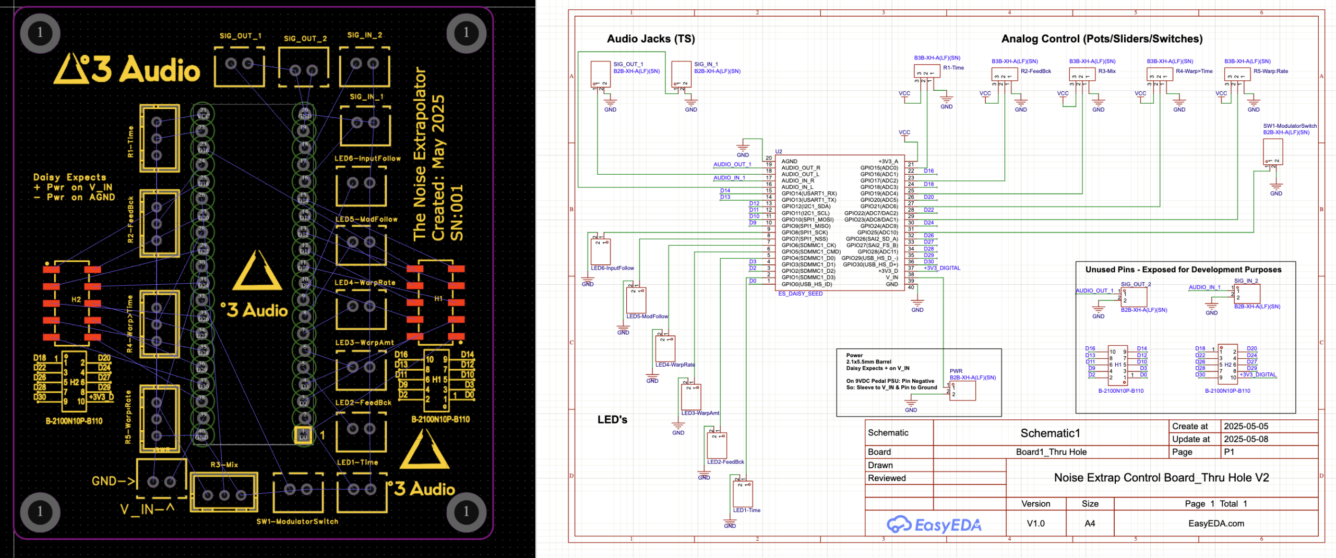Click the SIG_OUT_1 connector footprint on PCB
Image resolution: width=1336 pixels, height=558 pixels.
coord(240,65)
